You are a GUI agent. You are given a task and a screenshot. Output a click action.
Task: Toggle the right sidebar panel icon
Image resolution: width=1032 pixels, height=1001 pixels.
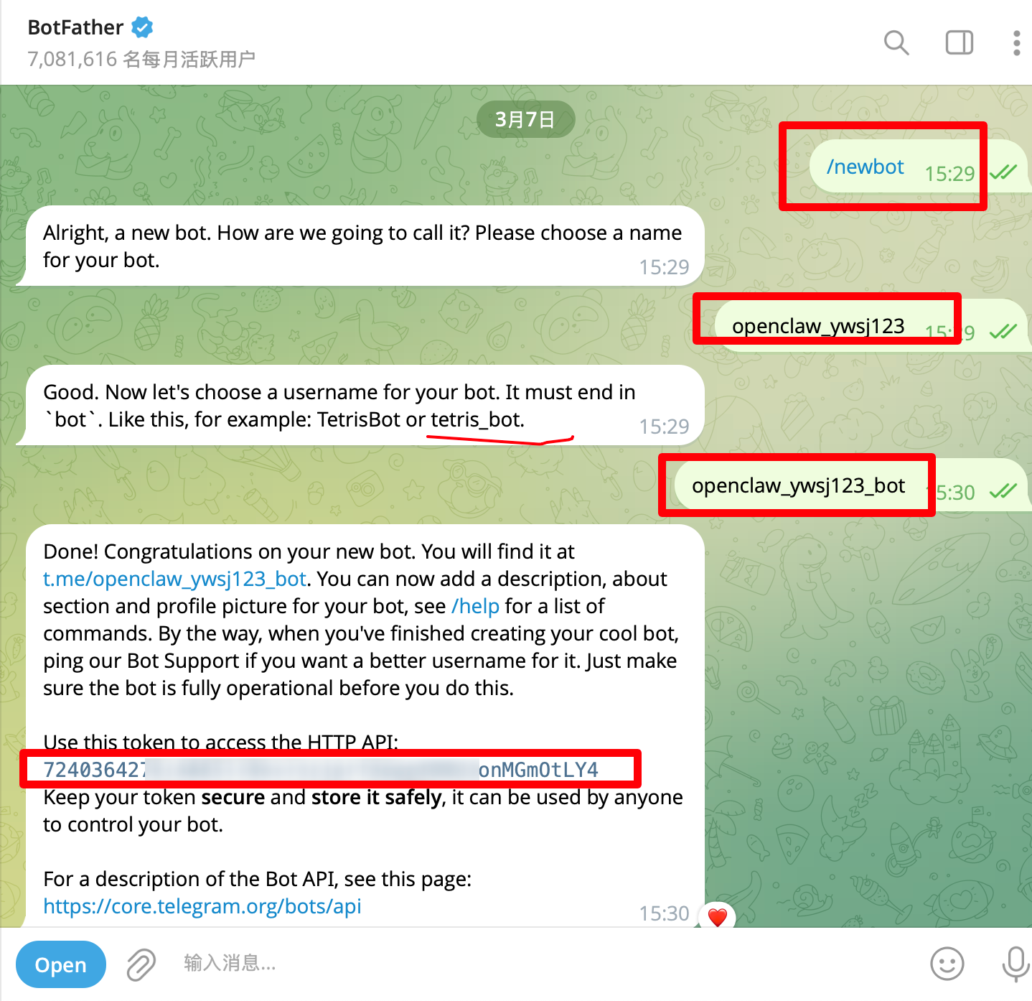click(x=959, y=42)
